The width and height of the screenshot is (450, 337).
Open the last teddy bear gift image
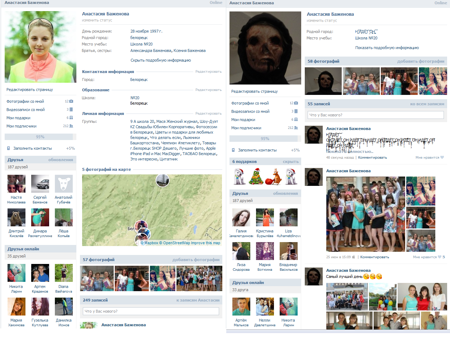tap(291, 177)
